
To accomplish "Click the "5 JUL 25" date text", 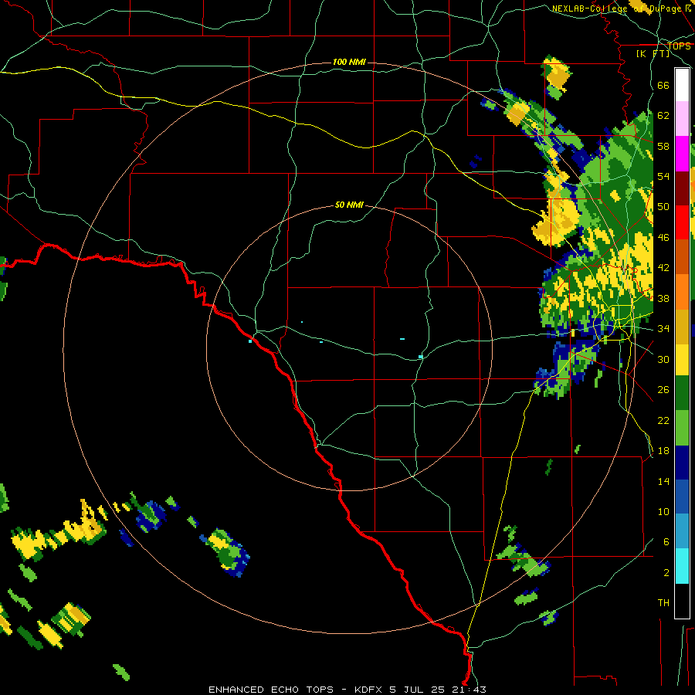I will point(415,690).
